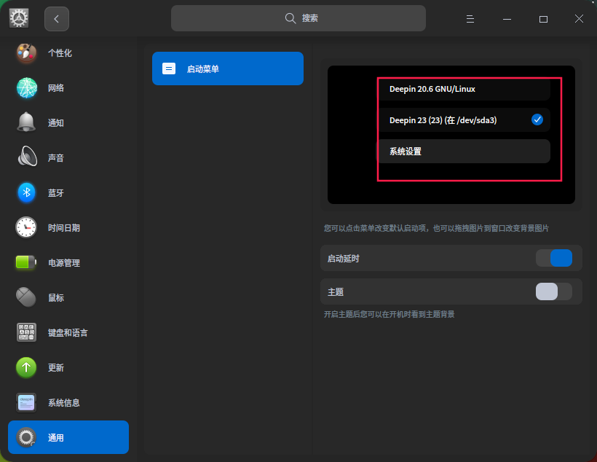
Task: Select Deepin 23 (23) boot entry
Action: tap(464, 120)
